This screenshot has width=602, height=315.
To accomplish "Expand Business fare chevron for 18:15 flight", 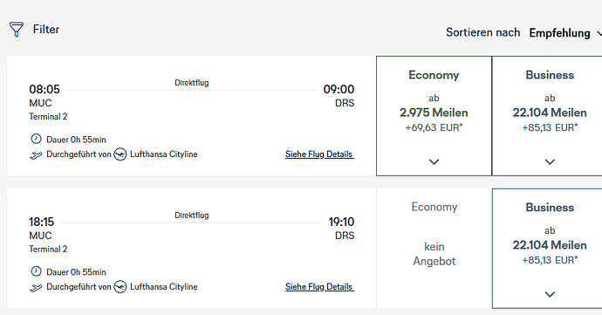I will (550, 294).
